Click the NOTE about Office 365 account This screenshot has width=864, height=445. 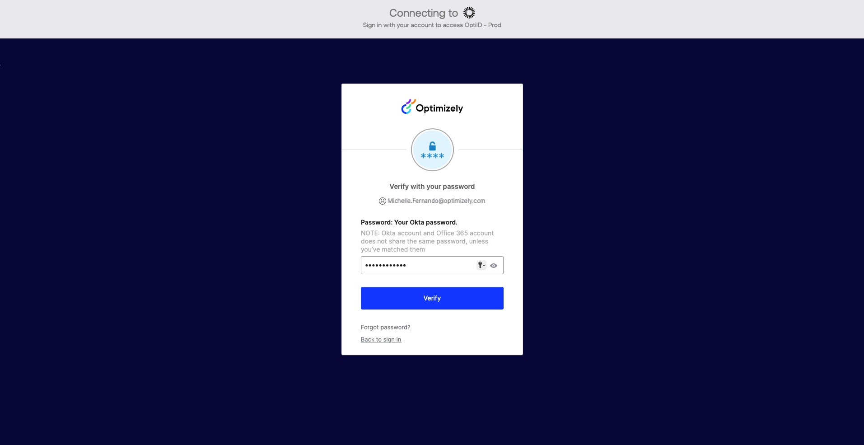pos(427,241)
